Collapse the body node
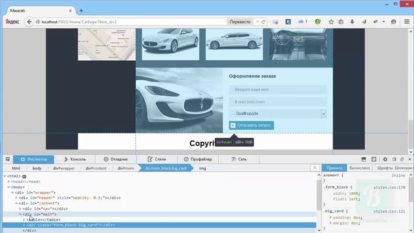 coord(8,187)
